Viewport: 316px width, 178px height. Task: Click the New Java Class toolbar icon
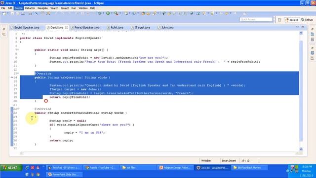pos(134,13)
